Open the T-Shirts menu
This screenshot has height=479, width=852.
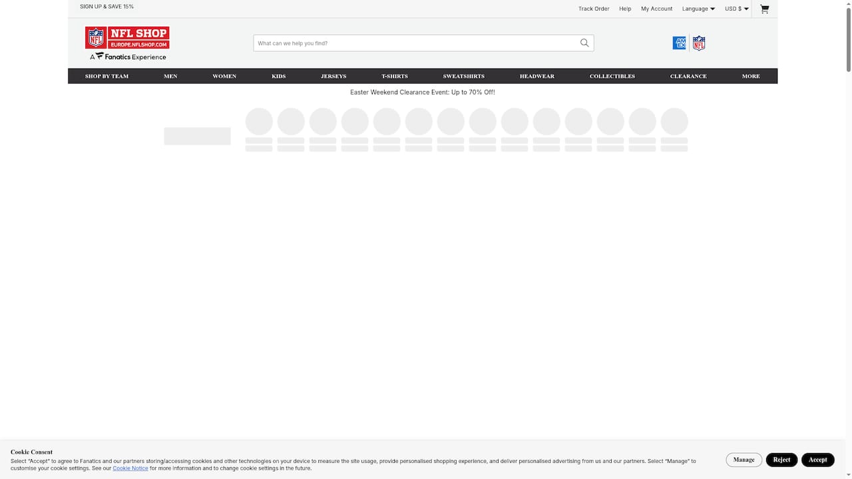395,76
